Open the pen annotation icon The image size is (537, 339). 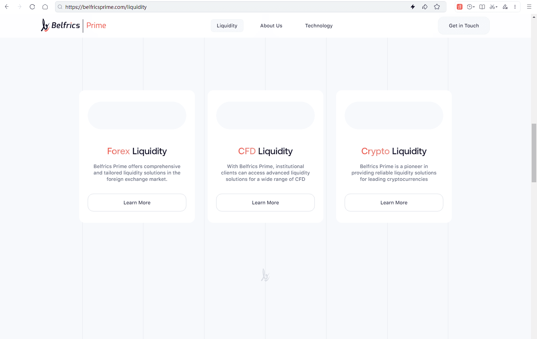tap(505, 7)
